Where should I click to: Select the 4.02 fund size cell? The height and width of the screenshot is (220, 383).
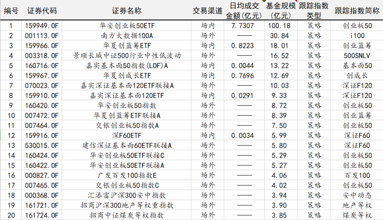pos(281,185)
